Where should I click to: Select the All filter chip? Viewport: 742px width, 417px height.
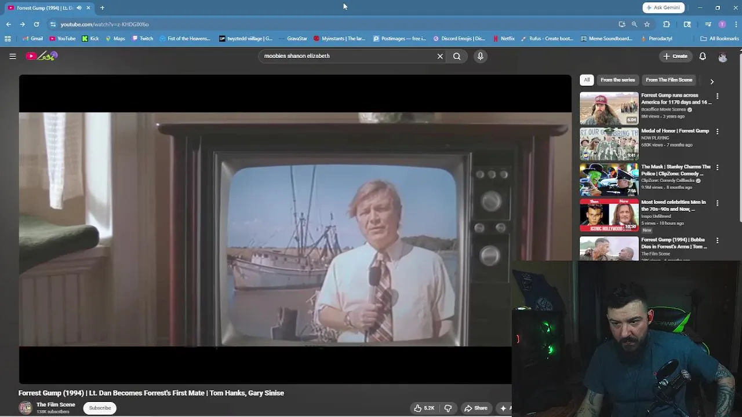(587, 80)
